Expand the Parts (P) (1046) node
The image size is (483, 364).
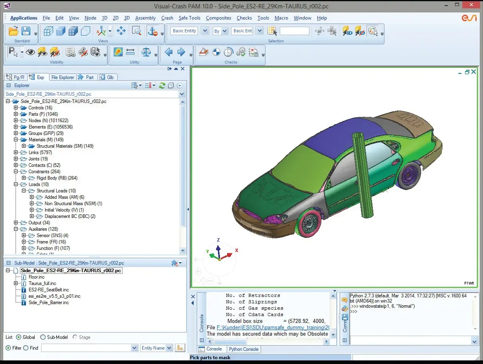pyautogui.click(x=16, y=114)
